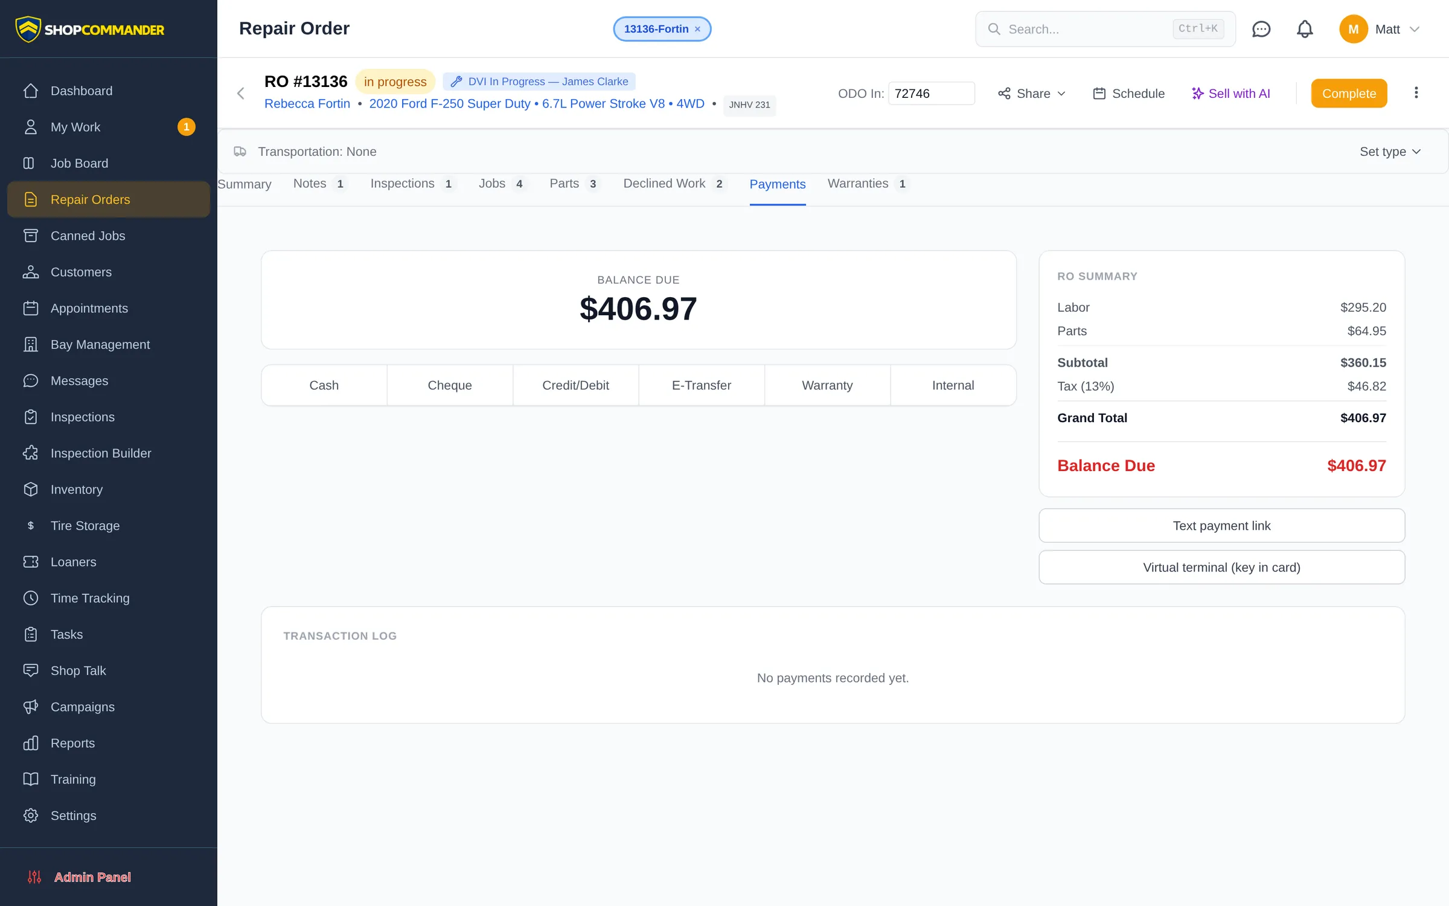
Task: Click the My Work person icon
Action: [31, 127]
